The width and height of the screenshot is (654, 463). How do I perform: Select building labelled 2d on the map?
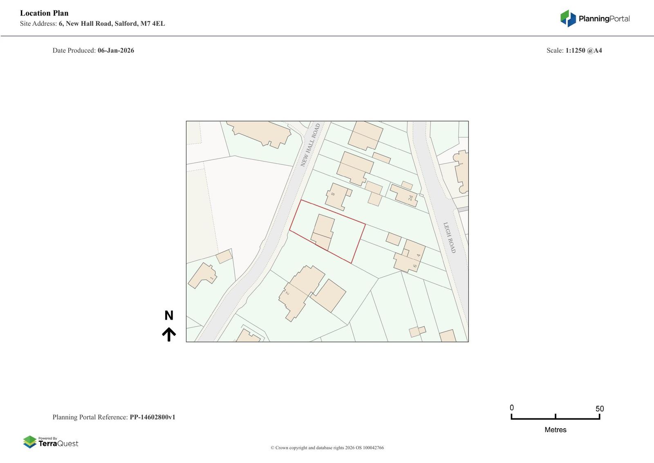[x=405, y=195]
